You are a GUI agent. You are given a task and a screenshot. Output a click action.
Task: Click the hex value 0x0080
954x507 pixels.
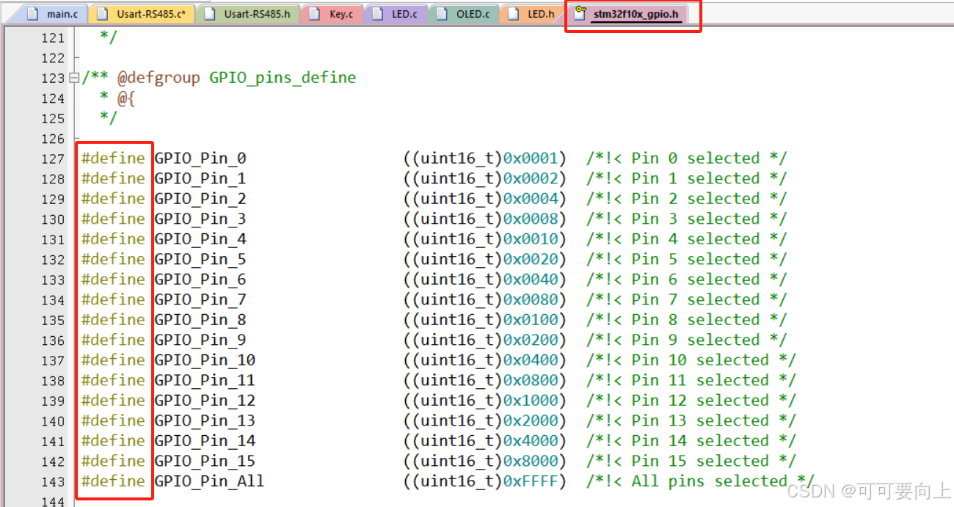(531, 299)
